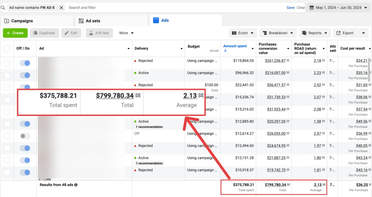
Task: Check the box for the $12,885.80 row
Action: [x=7, y=124]
